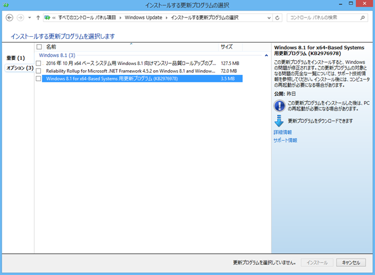Check the KB2976978 update checkbox
The height and width of the screenshot is (275, 375).
[x=38, y=78]
